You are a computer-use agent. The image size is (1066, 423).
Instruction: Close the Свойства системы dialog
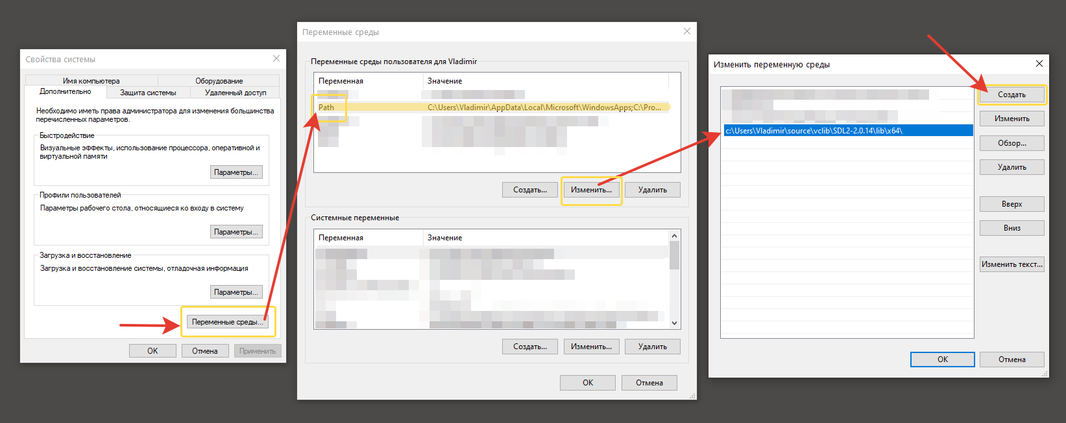pyautogui.click(x=276, y=58)
